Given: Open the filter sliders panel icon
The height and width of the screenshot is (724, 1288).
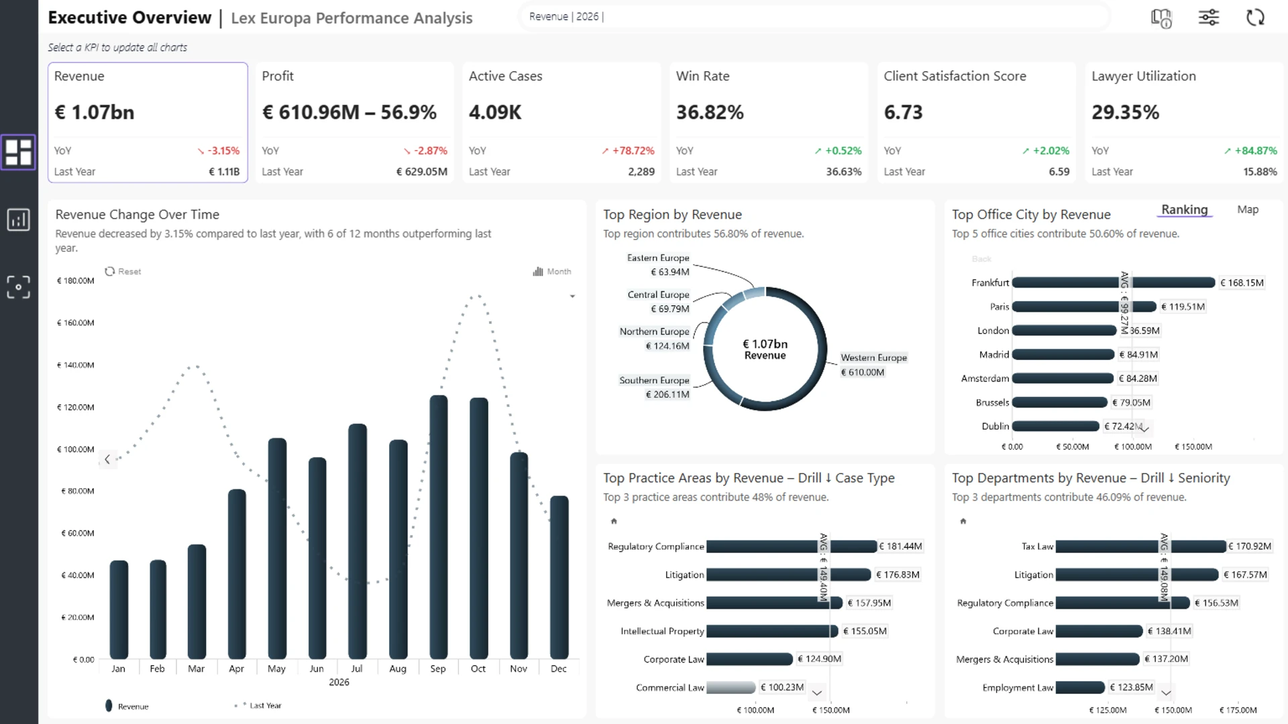Looking at the screenshot, I should (1209, 17).
